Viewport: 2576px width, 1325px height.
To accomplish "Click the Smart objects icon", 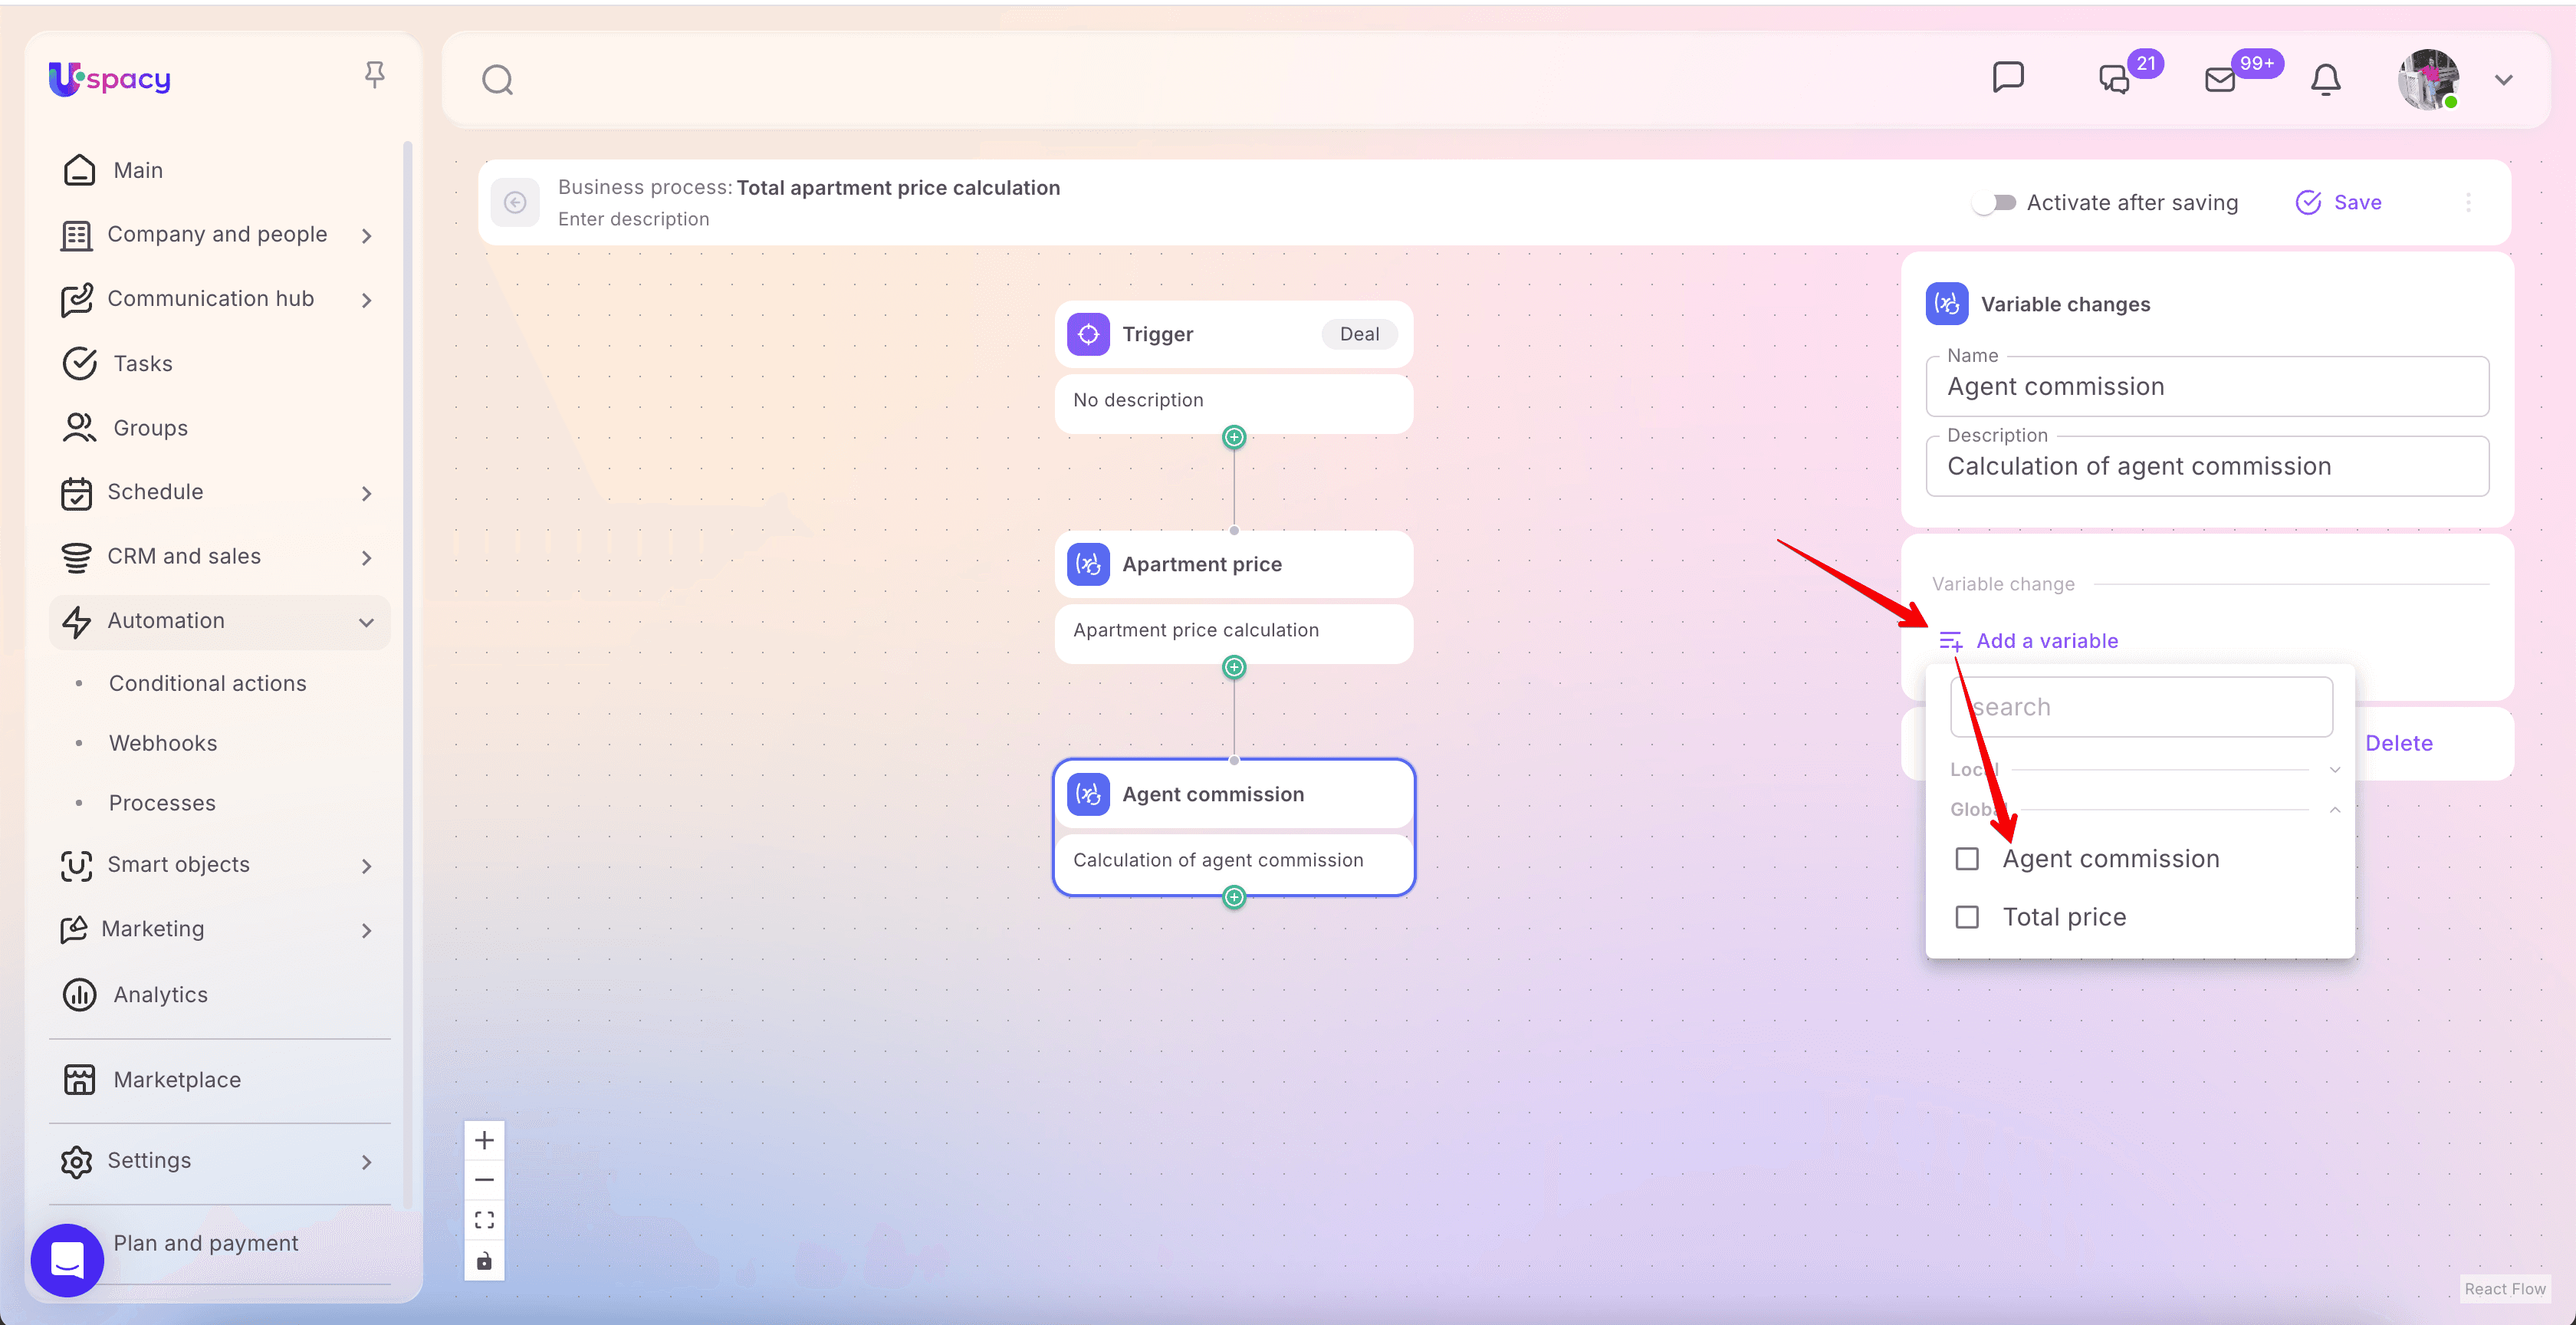I will (x=77, y=865).
